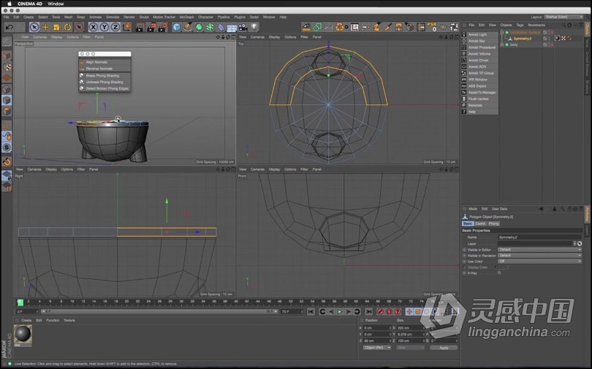This screenshot has width=592, height=369.
Task: Switch to the Coord. attribute tab
Action: click(x=480, y=224)
